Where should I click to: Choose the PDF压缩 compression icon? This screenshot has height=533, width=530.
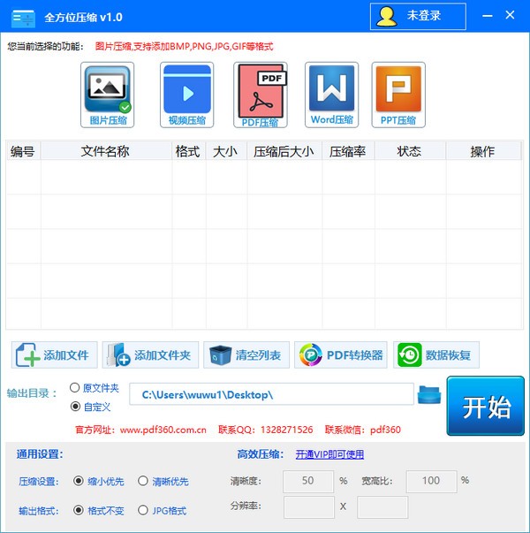(261, 95)
